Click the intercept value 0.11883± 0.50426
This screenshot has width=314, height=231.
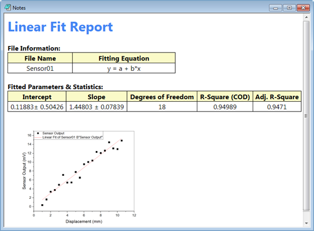click(37, 107)
